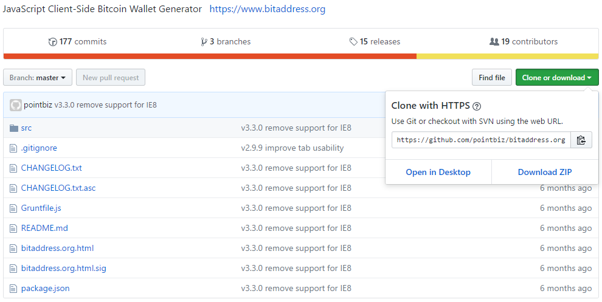The height and width of the screenshot is (302, 602).
Task: Click the commits history clock icon
Action: [52, 42]
